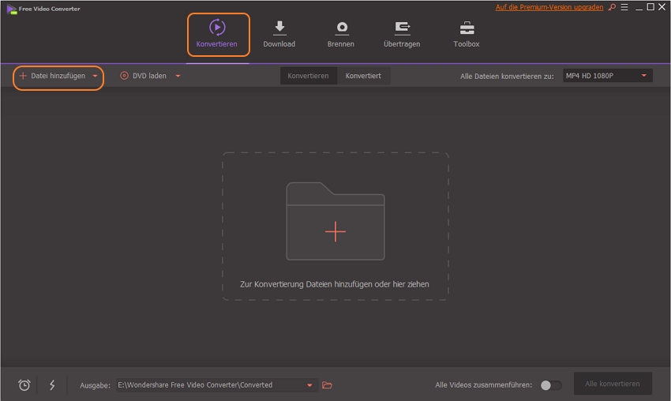This screenshot has width=671, height=401.
Task: Select the Konvertiert sub-tab
Action: (x=363, y=76)
